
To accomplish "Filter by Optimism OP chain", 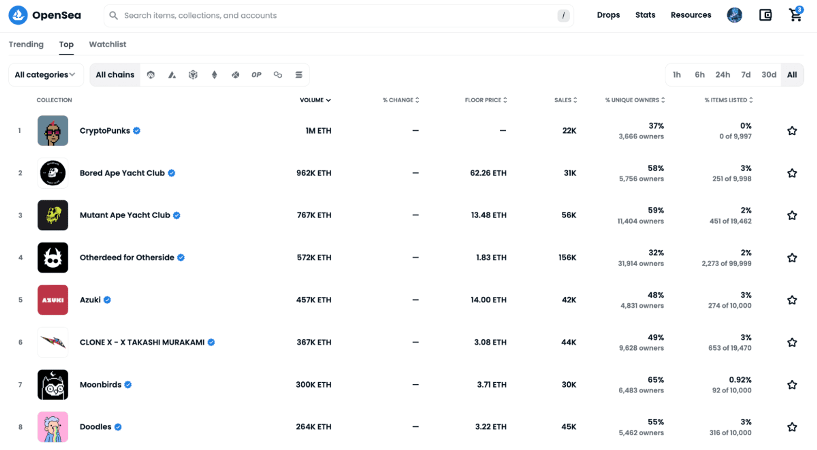I will 256,75.
